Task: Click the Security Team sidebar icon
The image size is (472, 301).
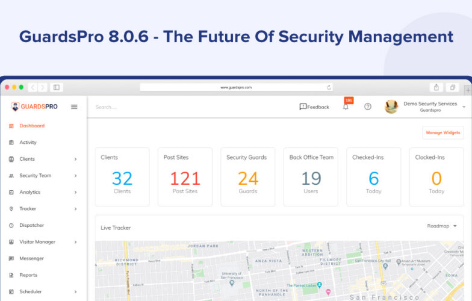Action: (x=11, y=176)
